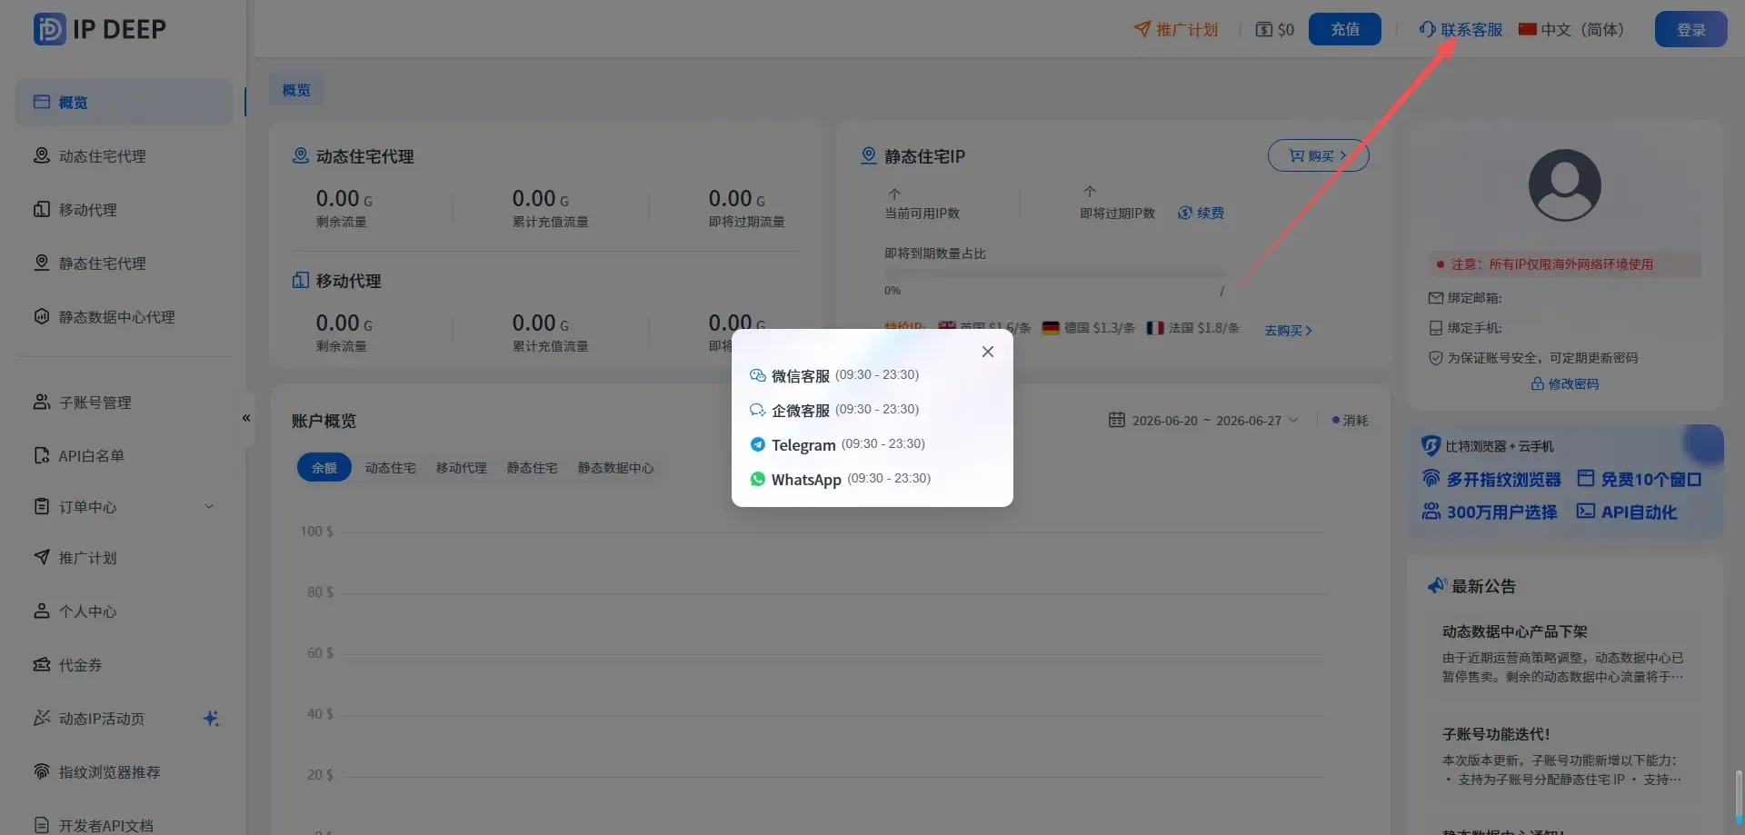Close the customer service popup
Screen dimensions: 1745x835
click(x=988, y=352)
